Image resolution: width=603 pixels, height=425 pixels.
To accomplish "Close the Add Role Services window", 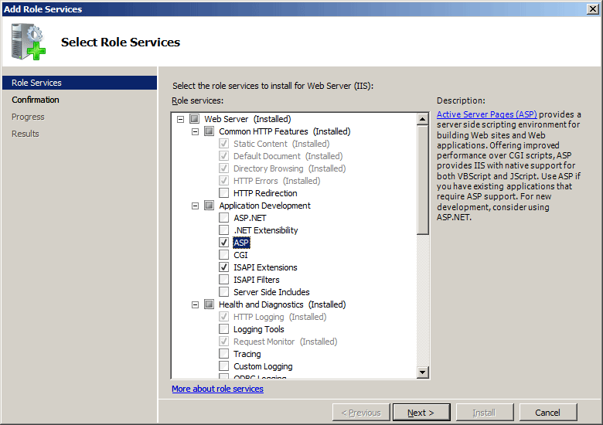I will point(592,8).
